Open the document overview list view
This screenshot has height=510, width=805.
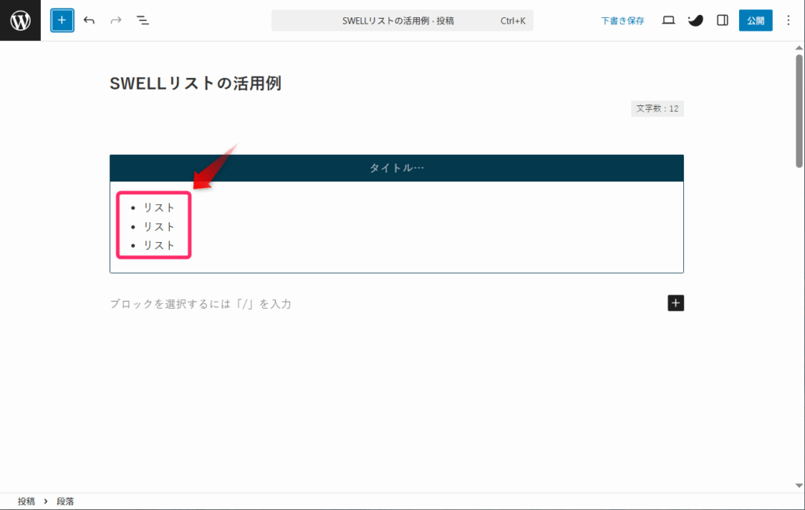143,20
